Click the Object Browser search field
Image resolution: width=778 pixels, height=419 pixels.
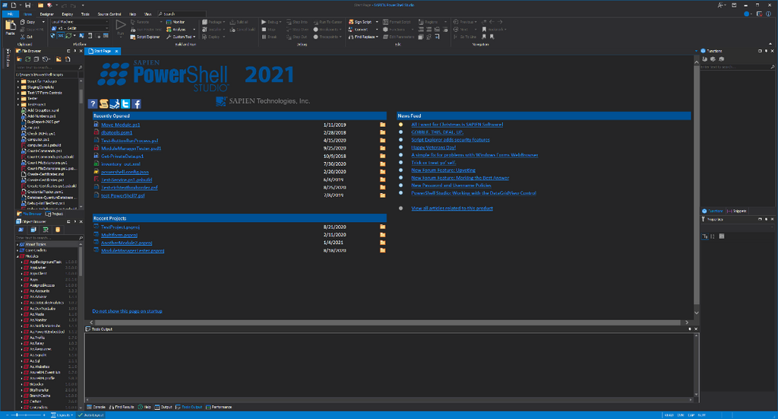point(49,238)
